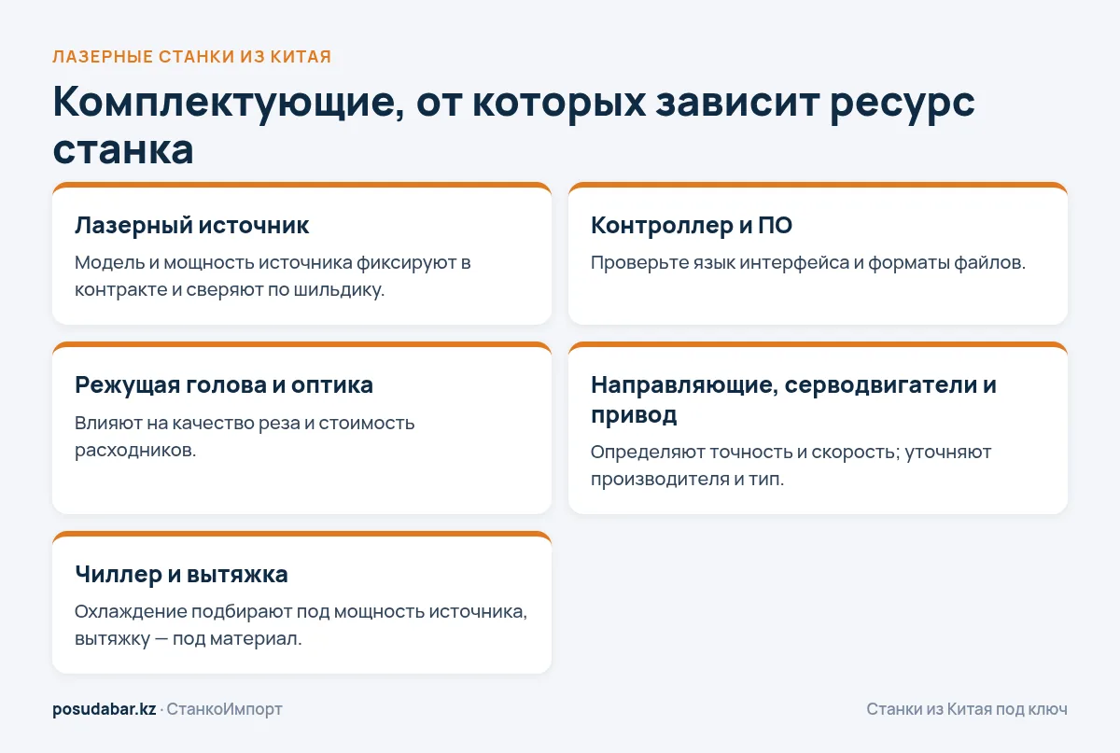
Task: Click the 'Контроллер и ПО' card heading
Action: 692,225
